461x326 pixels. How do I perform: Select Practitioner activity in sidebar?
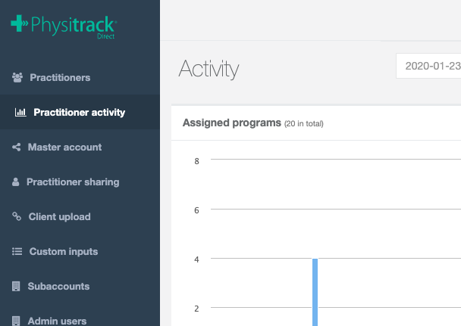(x=80, y=112)
